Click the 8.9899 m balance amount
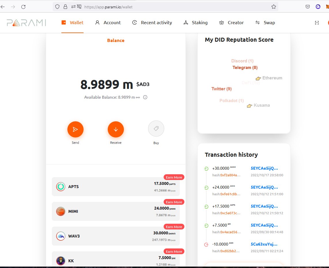329x268 pixels. pos(107,85)
